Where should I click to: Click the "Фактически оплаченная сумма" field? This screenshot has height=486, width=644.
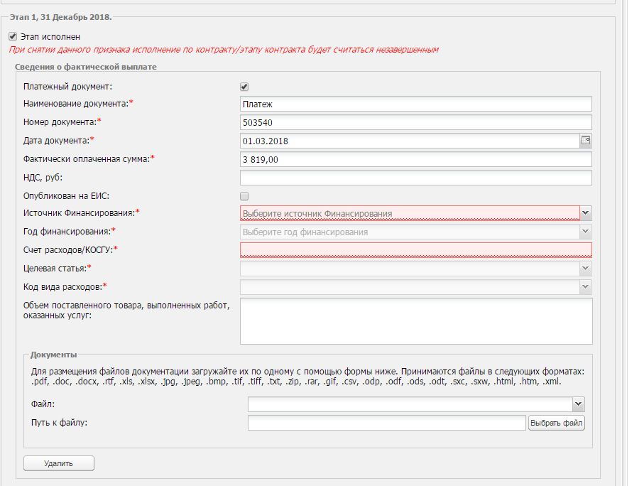click(415, 160)
